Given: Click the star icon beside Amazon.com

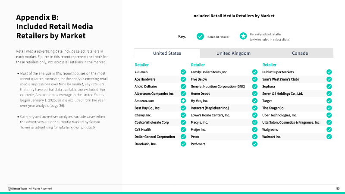Looking at the screenshot, I should (183, 101).
